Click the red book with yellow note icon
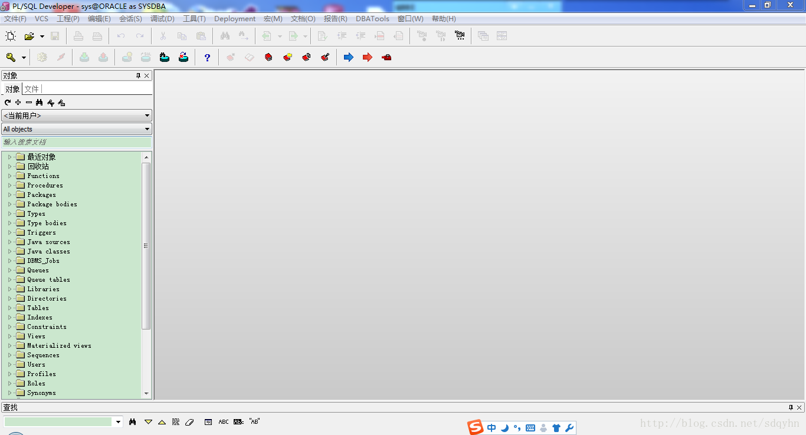The height and width of the screenshot is (435, 806). coord(287,57)
